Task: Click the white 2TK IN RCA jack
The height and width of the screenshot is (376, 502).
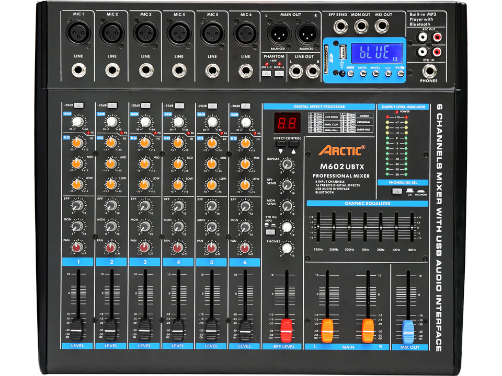Action: click(423, 52)
